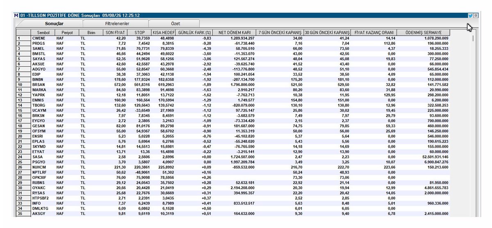This screenshot has height=228, width=492.
Task: Select the OYAKC symbol cell
Action: click(43, 187)
